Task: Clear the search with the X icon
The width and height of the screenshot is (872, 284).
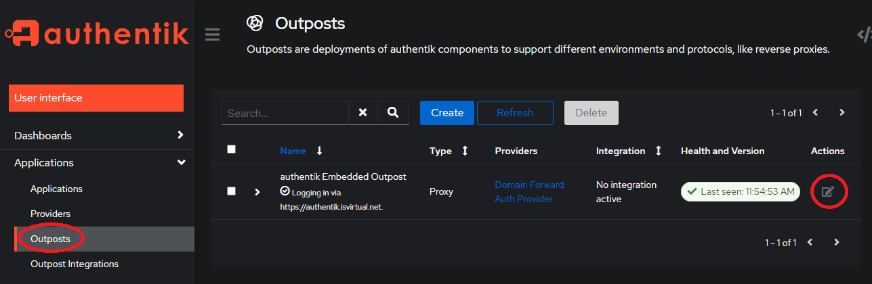Action: point(362,113)
